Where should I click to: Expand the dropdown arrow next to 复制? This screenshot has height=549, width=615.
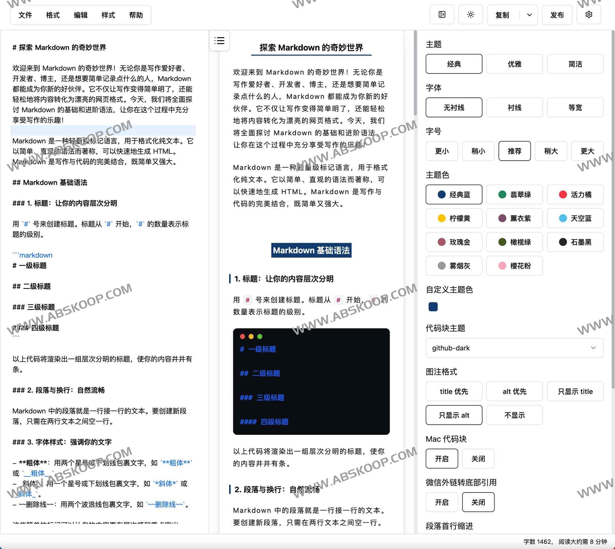[529, 14]
